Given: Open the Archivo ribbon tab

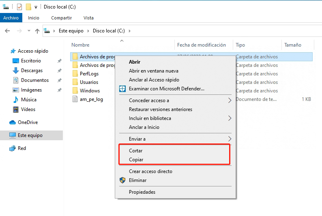Looking at the screenshot, I should 11,18.
